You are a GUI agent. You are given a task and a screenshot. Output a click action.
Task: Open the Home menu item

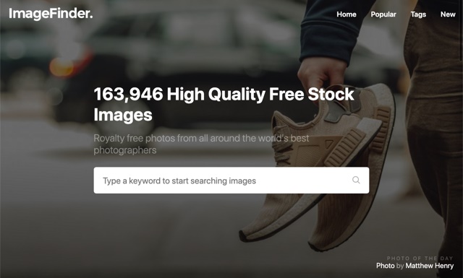point(347,14)
